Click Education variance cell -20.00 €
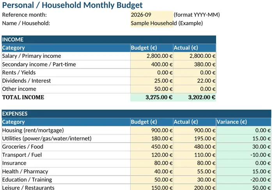Screen dimensions: 273x190 [x=244, y=180]
